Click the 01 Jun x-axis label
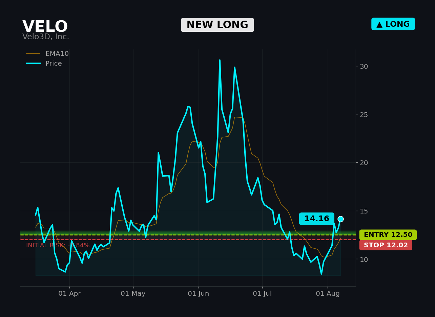Viewport: 435px width, 317px height. coord(199,294)
